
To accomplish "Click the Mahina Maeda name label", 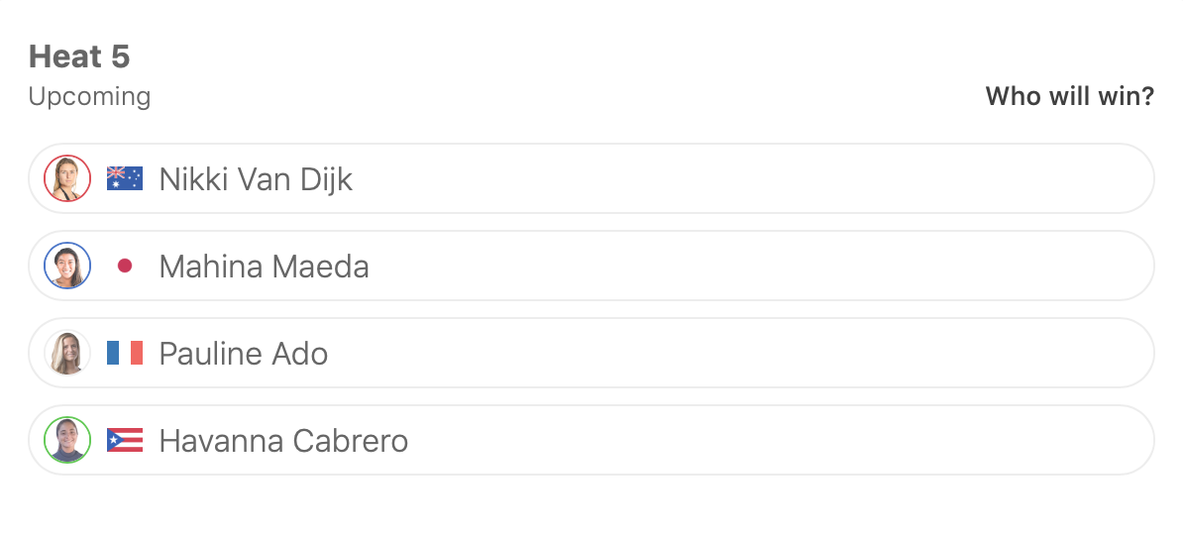I will click(x=264, y=267).
